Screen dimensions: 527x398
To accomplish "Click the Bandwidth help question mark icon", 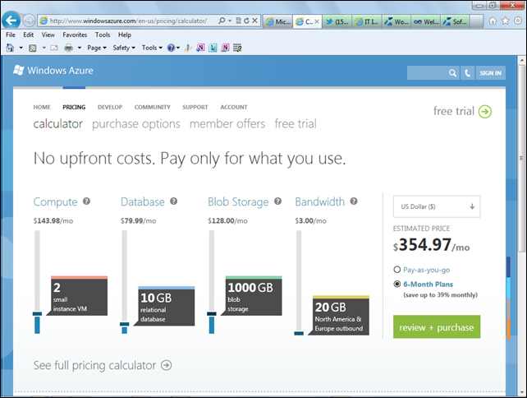I will click(x=354, y=201).
